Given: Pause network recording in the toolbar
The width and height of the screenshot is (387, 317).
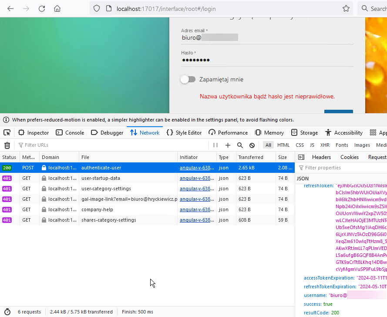Looking at the screenshot, I should click(215, 145).
